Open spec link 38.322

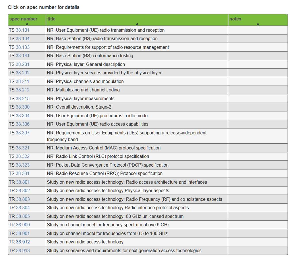click(22, 156)
